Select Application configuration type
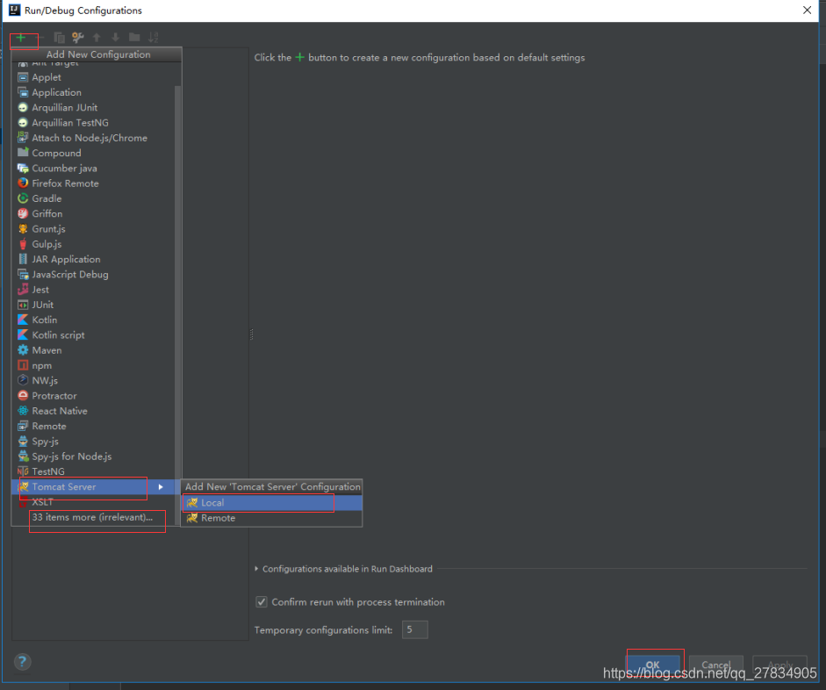The height and width of the screenshot is (690, 826). (x=93, y=93)
